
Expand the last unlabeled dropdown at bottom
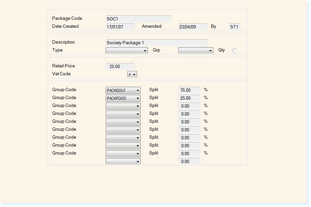tap(123, 162)
